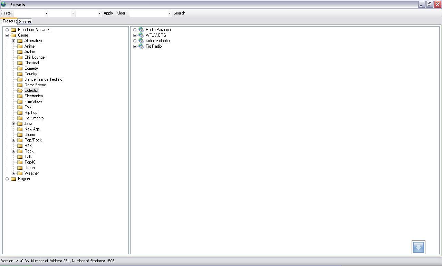Screen dimensions: 442x266
Task: Click the radioioEclectic station icon
Action: [141, 41]
